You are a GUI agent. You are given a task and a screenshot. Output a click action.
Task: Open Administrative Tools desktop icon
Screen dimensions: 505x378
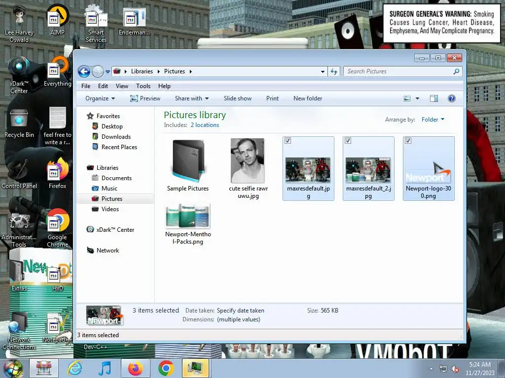19,230
